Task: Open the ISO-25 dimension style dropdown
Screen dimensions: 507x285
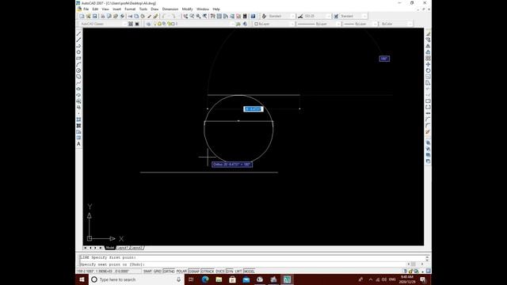Action: [x=318, y=16]
